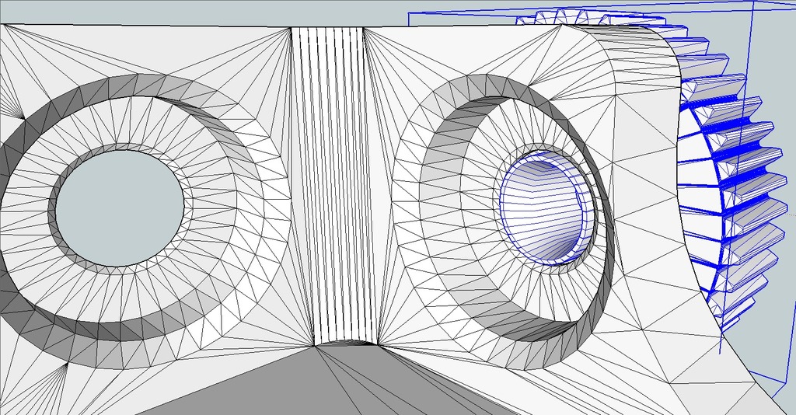Click the open left circular hole
796x415 pixels.
[119, 208]
